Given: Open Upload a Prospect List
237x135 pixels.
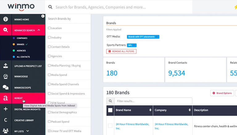Looking at the screenshot, I should [x=28, y=66].
